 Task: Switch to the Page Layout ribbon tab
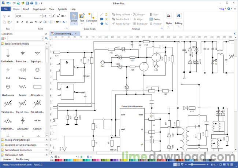point(39,9)
